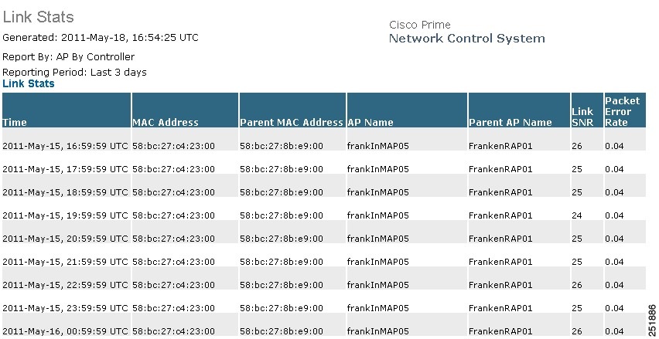Select the row with time 2011-May-15, 19:59:59 UTC
Viewport: 659px width, 339px height.
324,215
